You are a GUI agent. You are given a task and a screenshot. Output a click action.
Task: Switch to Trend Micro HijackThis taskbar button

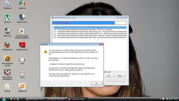tap(78, 99)
